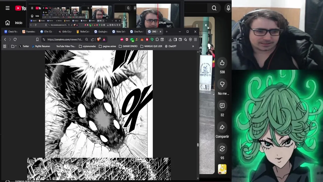Viewport: 323px width, 182px height.
Task: Open Brave Leo AI sparkle icon
Action: (185, 39)
